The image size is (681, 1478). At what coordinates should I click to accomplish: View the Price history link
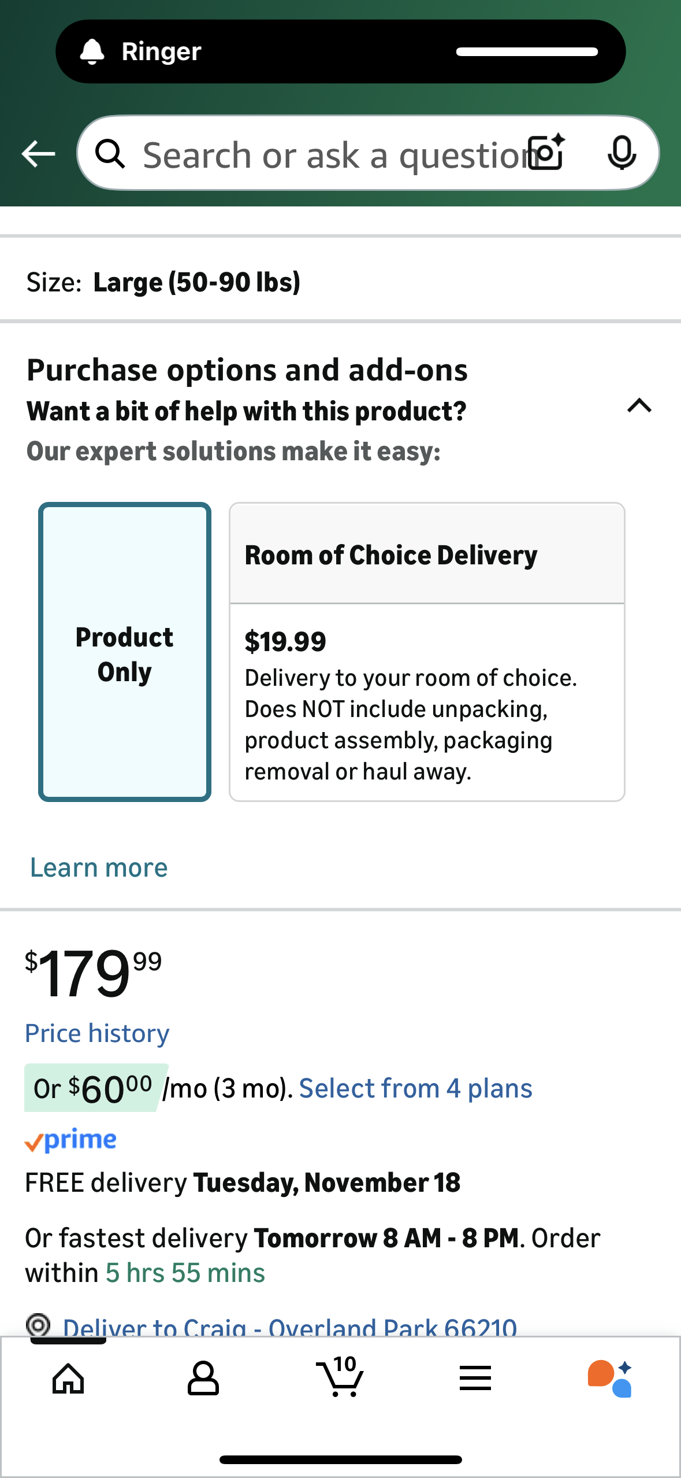pyautogui.click(x=97, y=1033)
